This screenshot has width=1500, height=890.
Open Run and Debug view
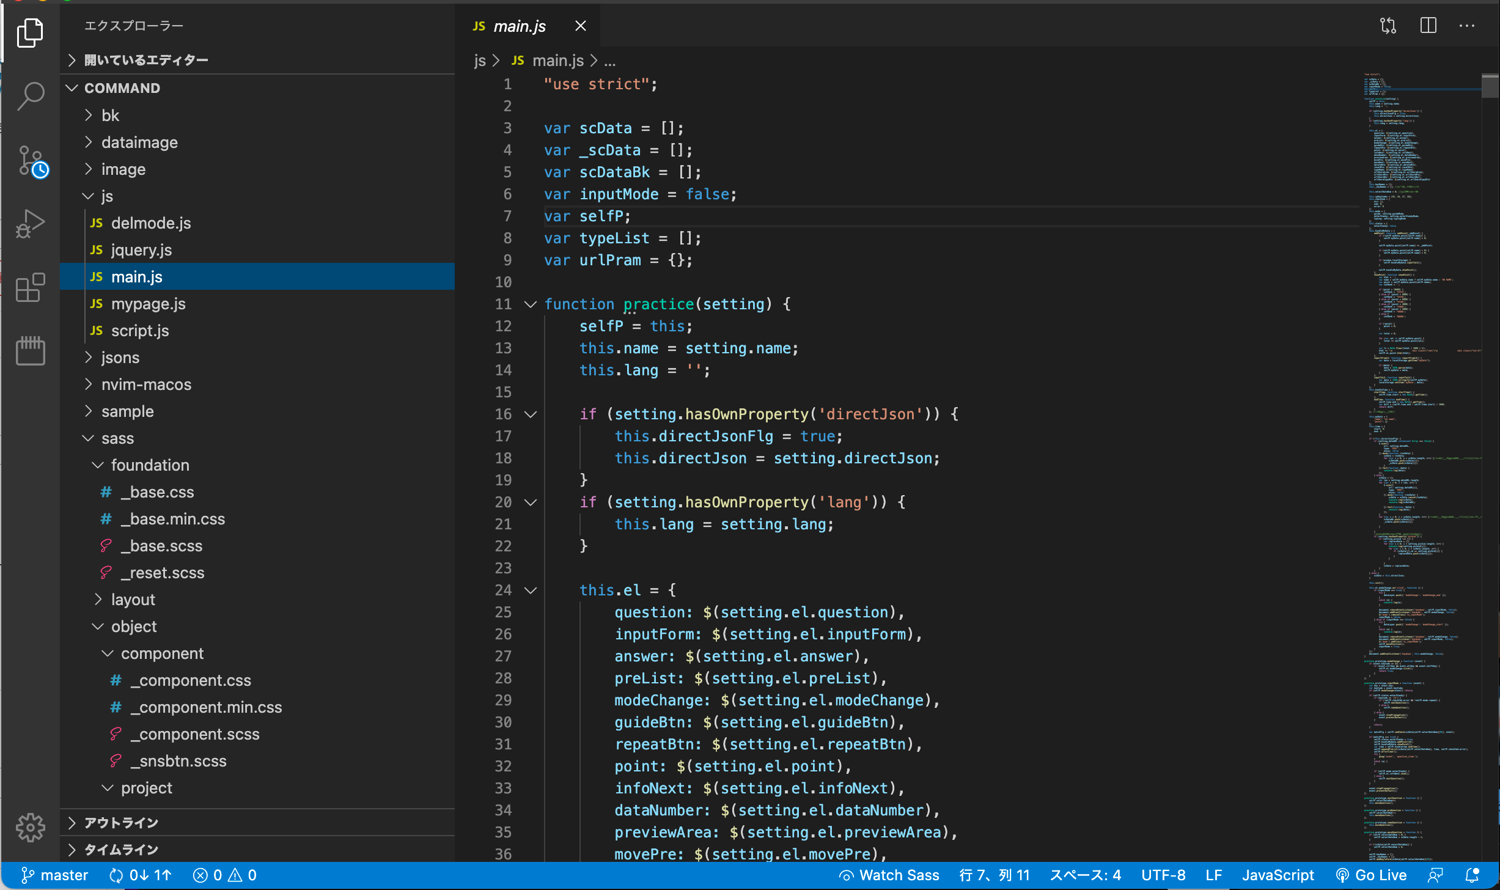30,224
